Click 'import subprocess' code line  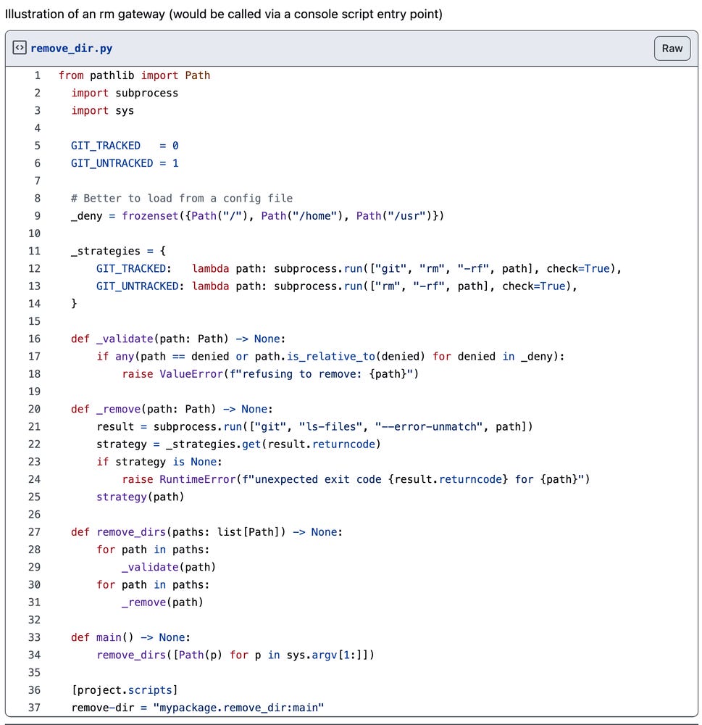[125, 93]
